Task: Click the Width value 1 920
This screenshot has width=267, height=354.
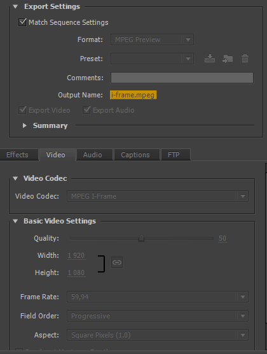Action: (x=76, y=255)
